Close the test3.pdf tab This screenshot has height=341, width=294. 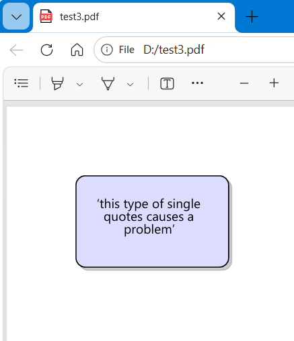pos(221,16)
